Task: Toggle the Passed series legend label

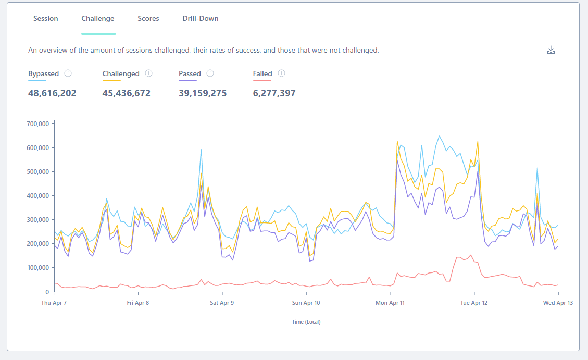Action: coord(190,73)
